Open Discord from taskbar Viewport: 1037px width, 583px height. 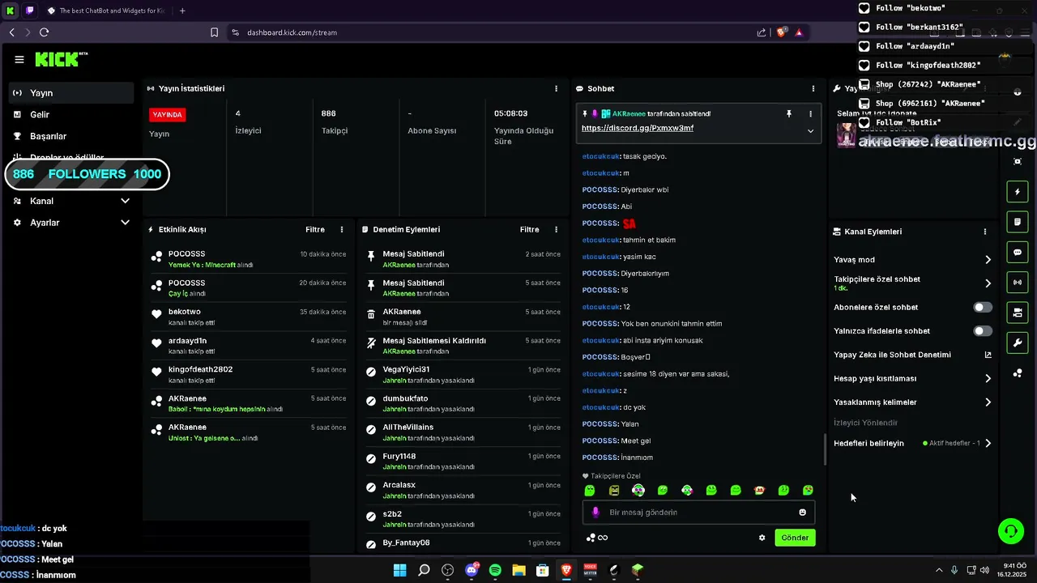click(x=472, y=570)
